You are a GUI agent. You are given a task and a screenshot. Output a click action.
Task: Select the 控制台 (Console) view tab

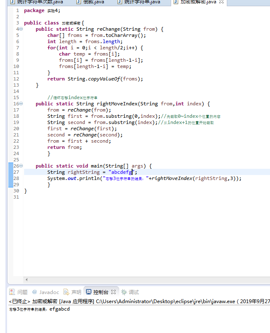[101, 292]
